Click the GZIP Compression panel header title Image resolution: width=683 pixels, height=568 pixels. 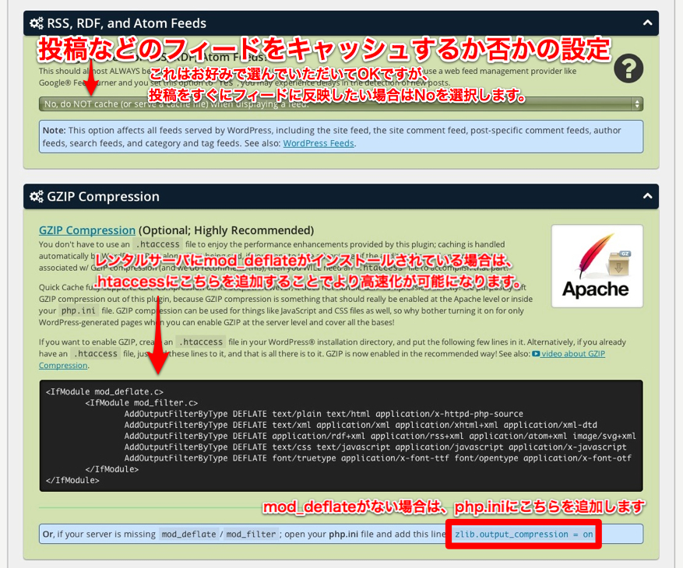click(x=104, y=196)
